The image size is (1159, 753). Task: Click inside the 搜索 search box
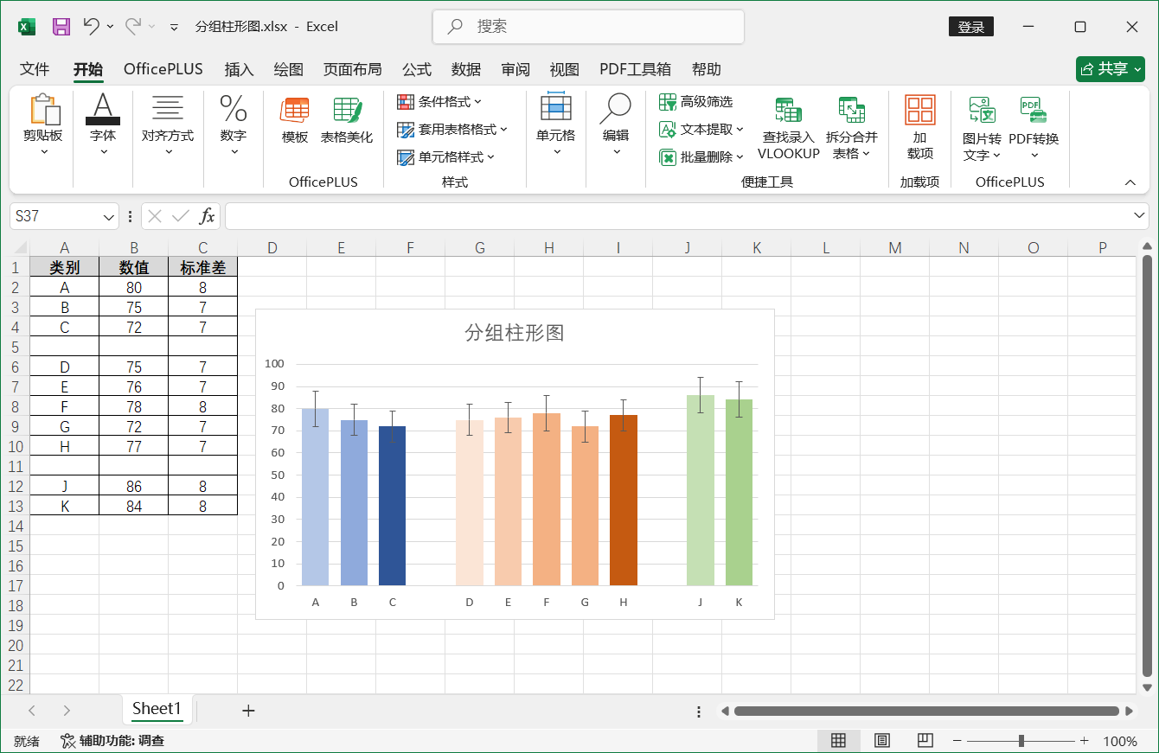(x=588, y=27)
